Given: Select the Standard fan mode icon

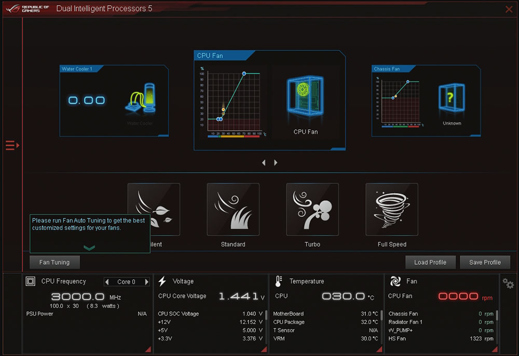Looking at the screenshot, I should click(x=233, y=209).
